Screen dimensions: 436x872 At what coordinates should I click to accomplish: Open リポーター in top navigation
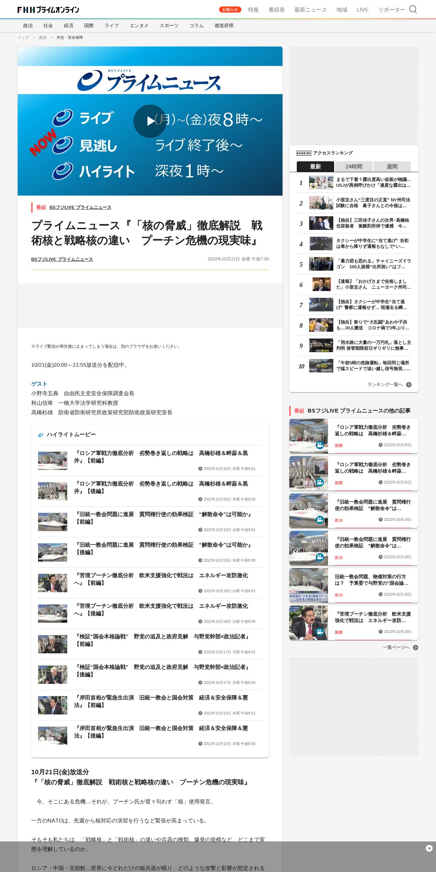392,10
